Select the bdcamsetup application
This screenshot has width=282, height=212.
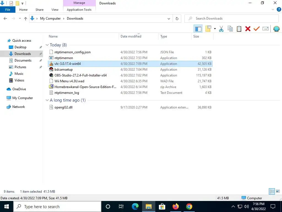click(x=130, y=69)
